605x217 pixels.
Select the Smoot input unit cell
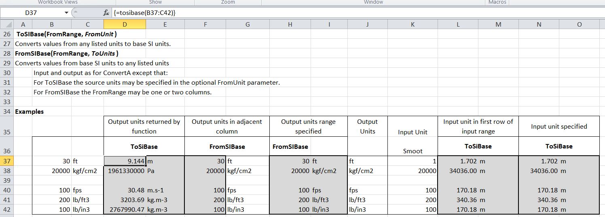tap(412, 151)
